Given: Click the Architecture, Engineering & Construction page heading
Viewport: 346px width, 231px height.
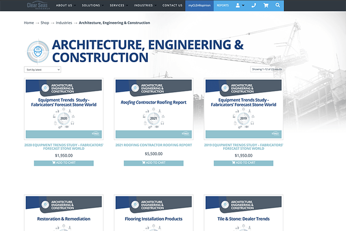Looking at the screenshot, I should 148,51.
